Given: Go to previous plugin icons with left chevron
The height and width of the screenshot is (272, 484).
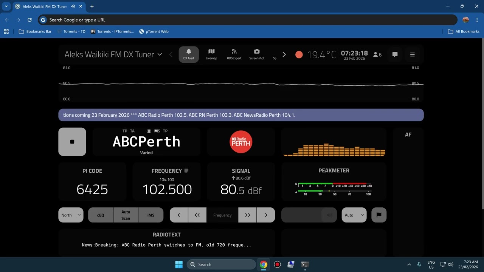Looking at the screenshot, I should (x=171, y=54).
